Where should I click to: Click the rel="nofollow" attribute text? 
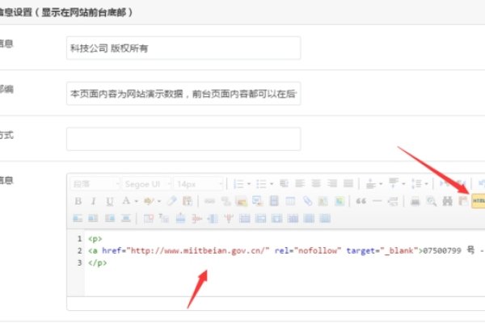coord(308,250)
